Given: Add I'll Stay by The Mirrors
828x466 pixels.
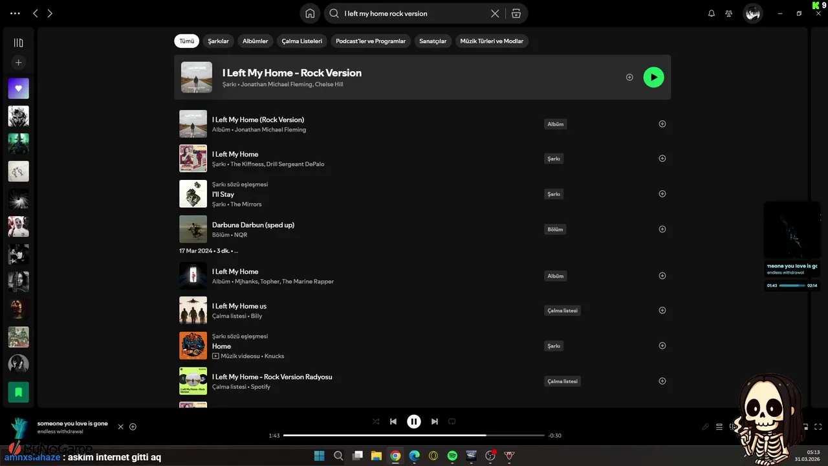Looking at the screenshot, I should pos(662,194).
